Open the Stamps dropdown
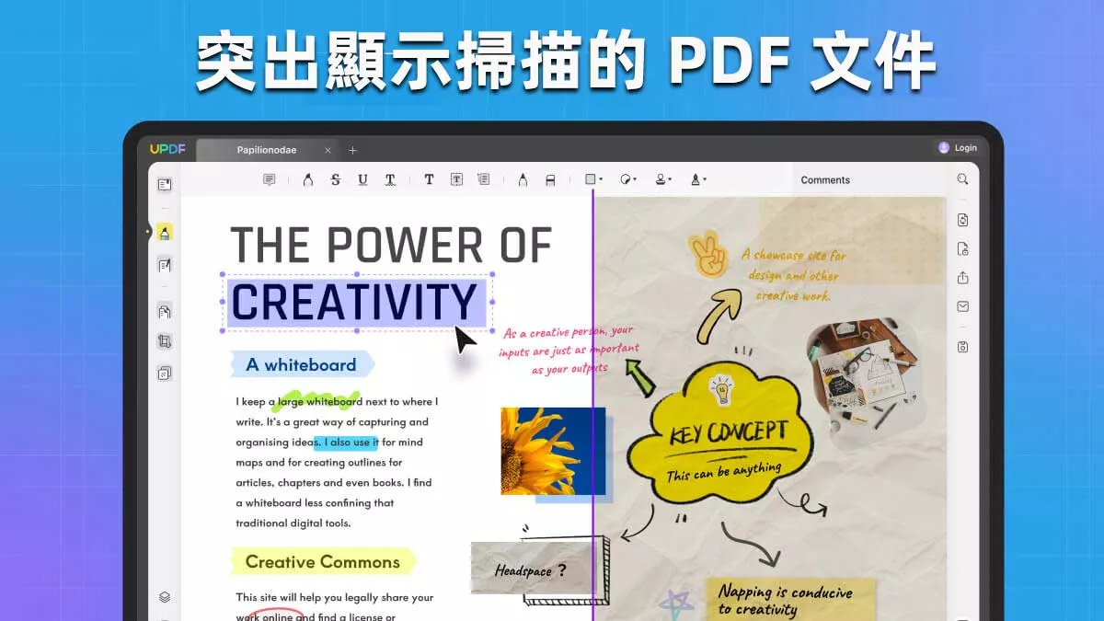This screenshot has width=1104, height=621. coord(663,180)
